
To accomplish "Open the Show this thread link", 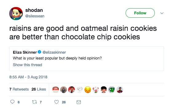I will pos(27,65).
